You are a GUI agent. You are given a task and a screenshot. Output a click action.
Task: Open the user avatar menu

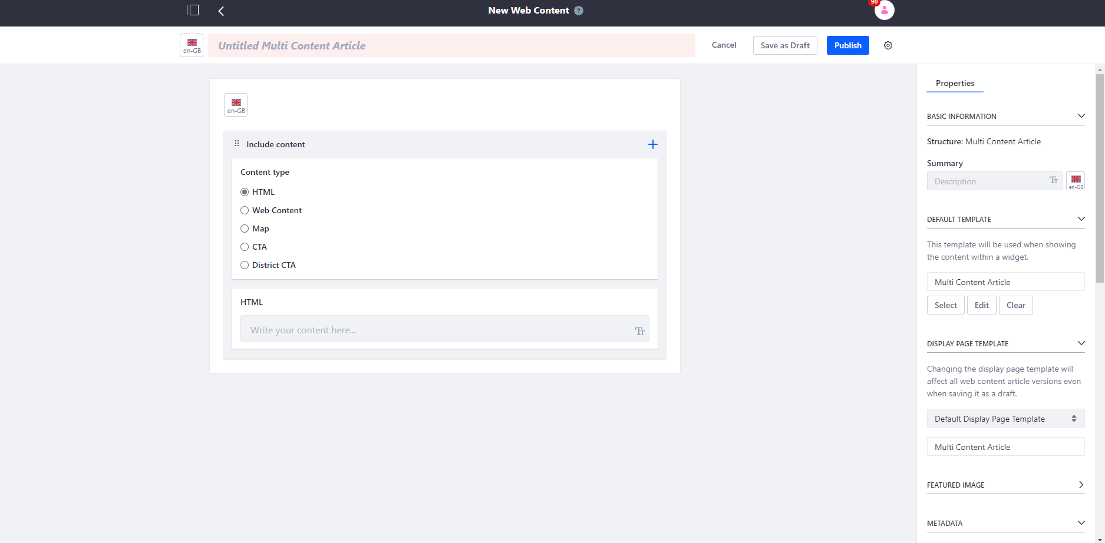point(884,10)
